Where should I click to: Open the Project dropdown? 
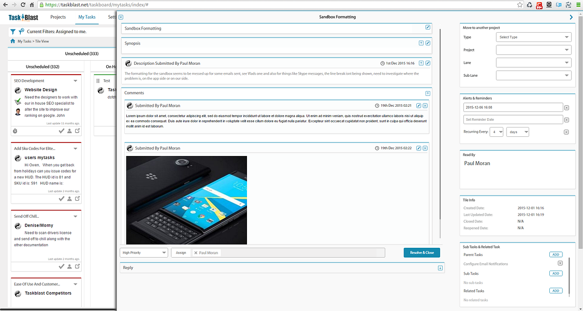(x=533, y=50)
